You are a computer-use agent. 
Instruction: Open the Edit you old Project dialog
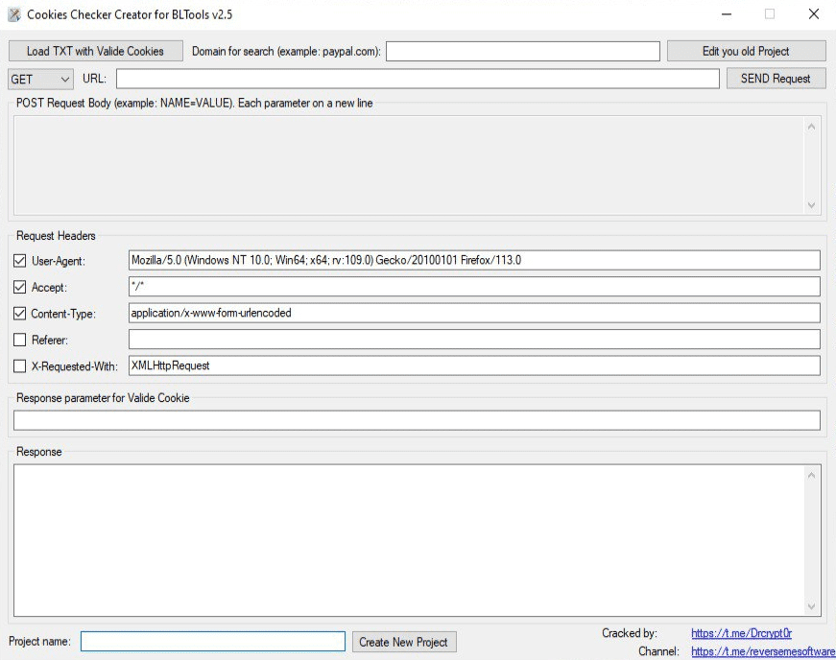point(748,50)
